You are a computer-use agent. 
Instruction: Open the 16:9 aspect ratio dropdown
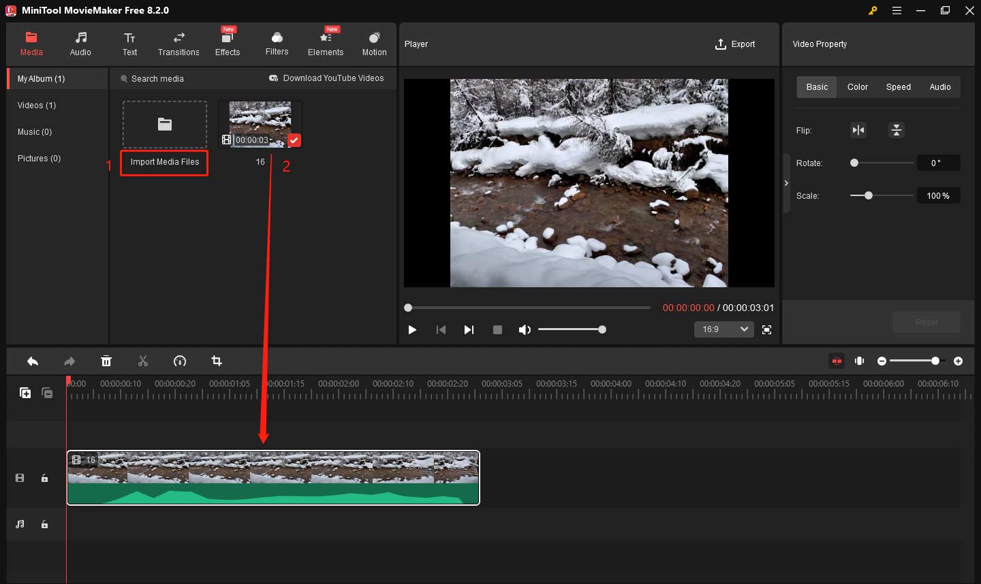tap(723, 329)
